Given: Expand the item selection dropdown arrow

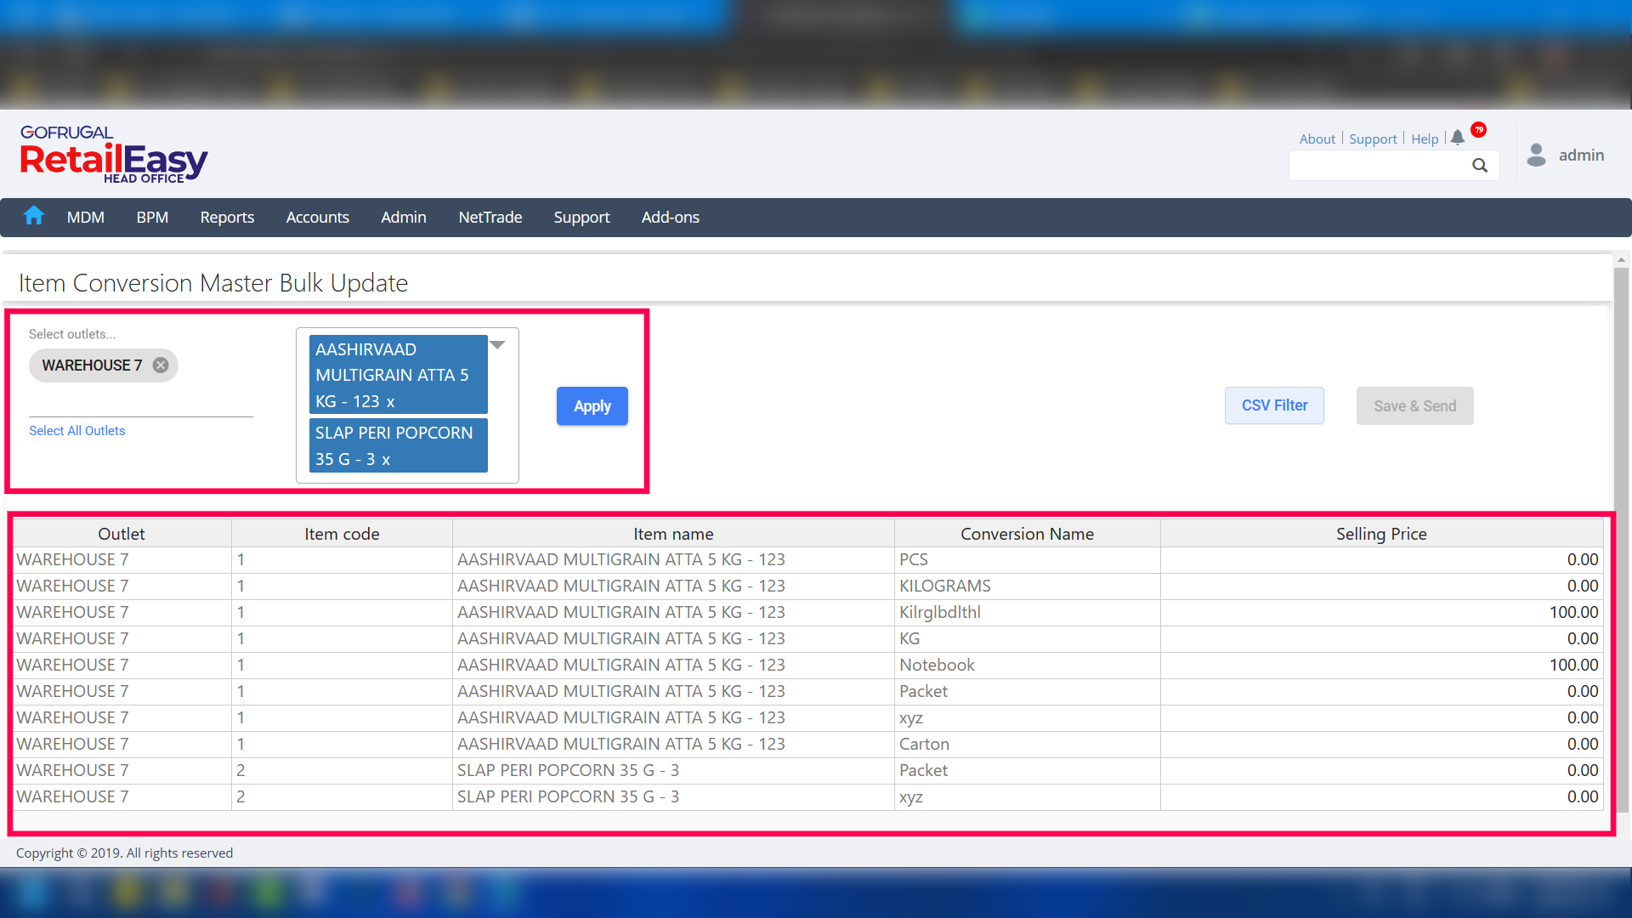Looking at the screenshot, I should tap(498, 345).
